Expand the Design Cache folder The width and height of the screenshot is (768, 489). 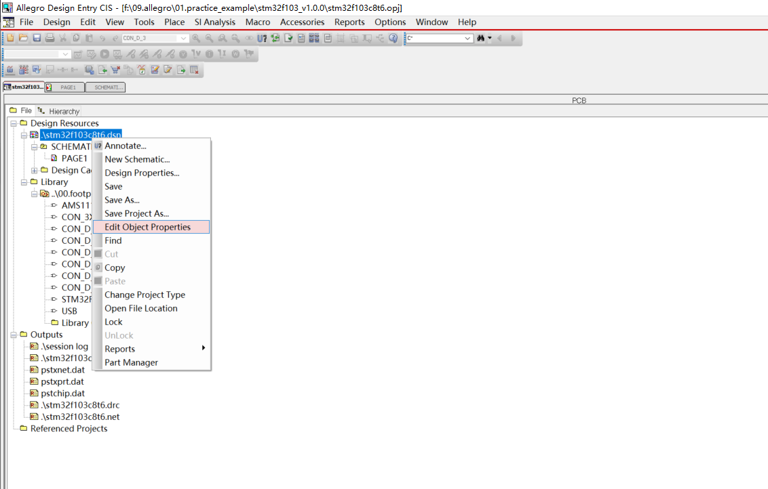[35, 171]
